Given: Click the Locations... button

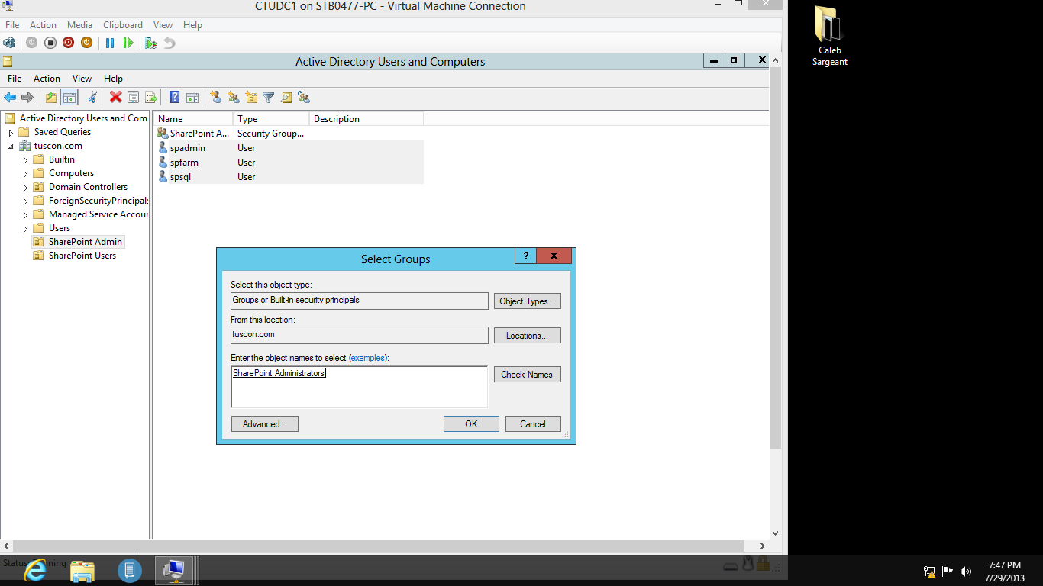Looking at the screenshot, I should 528,336.
